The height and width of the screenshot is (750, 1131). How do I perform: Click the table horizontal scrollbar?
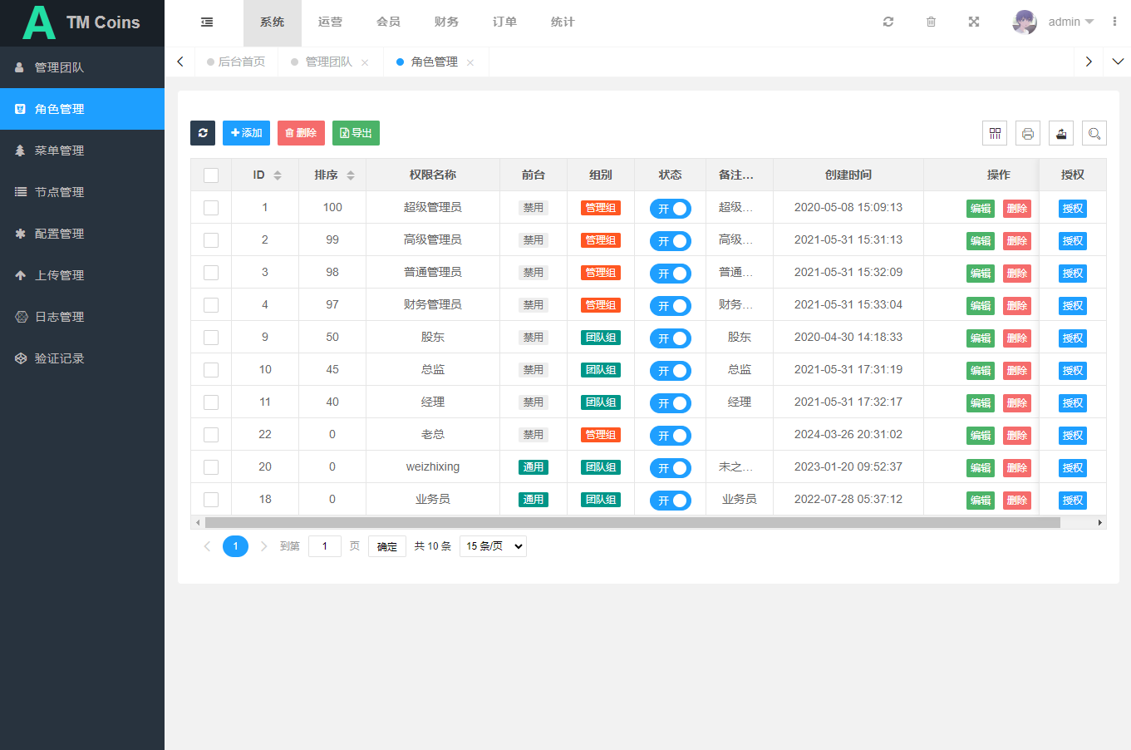[632, 523]
